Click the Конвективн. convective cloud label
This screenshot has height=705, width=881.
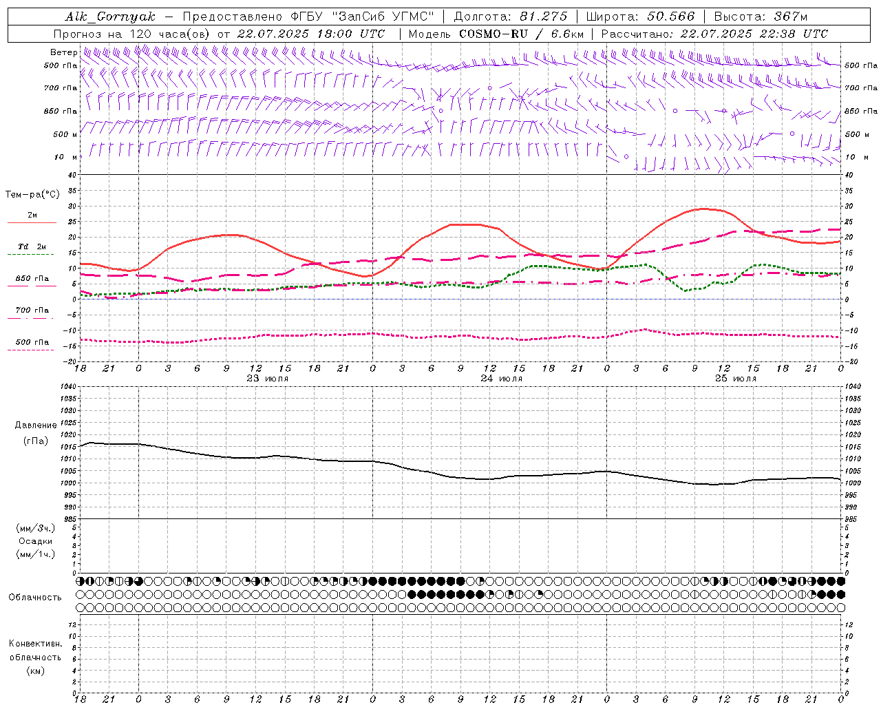[35, 644]
